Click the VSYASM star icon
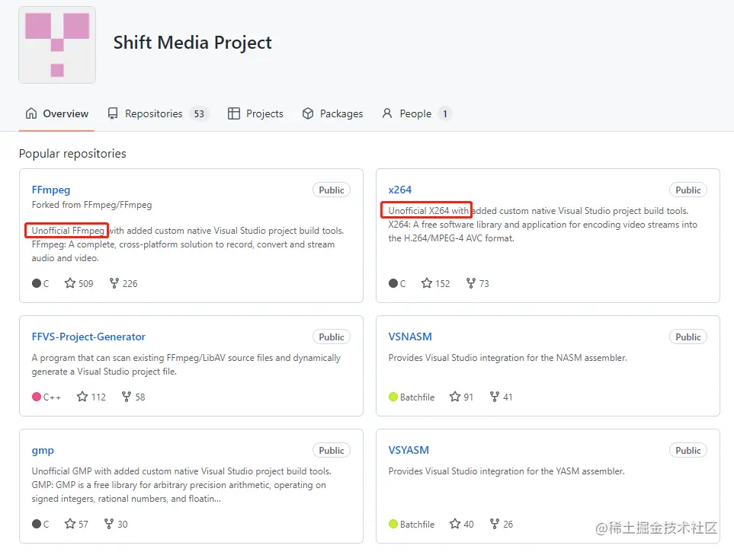This screenshot has height=552, width=734. click(455, 524)
